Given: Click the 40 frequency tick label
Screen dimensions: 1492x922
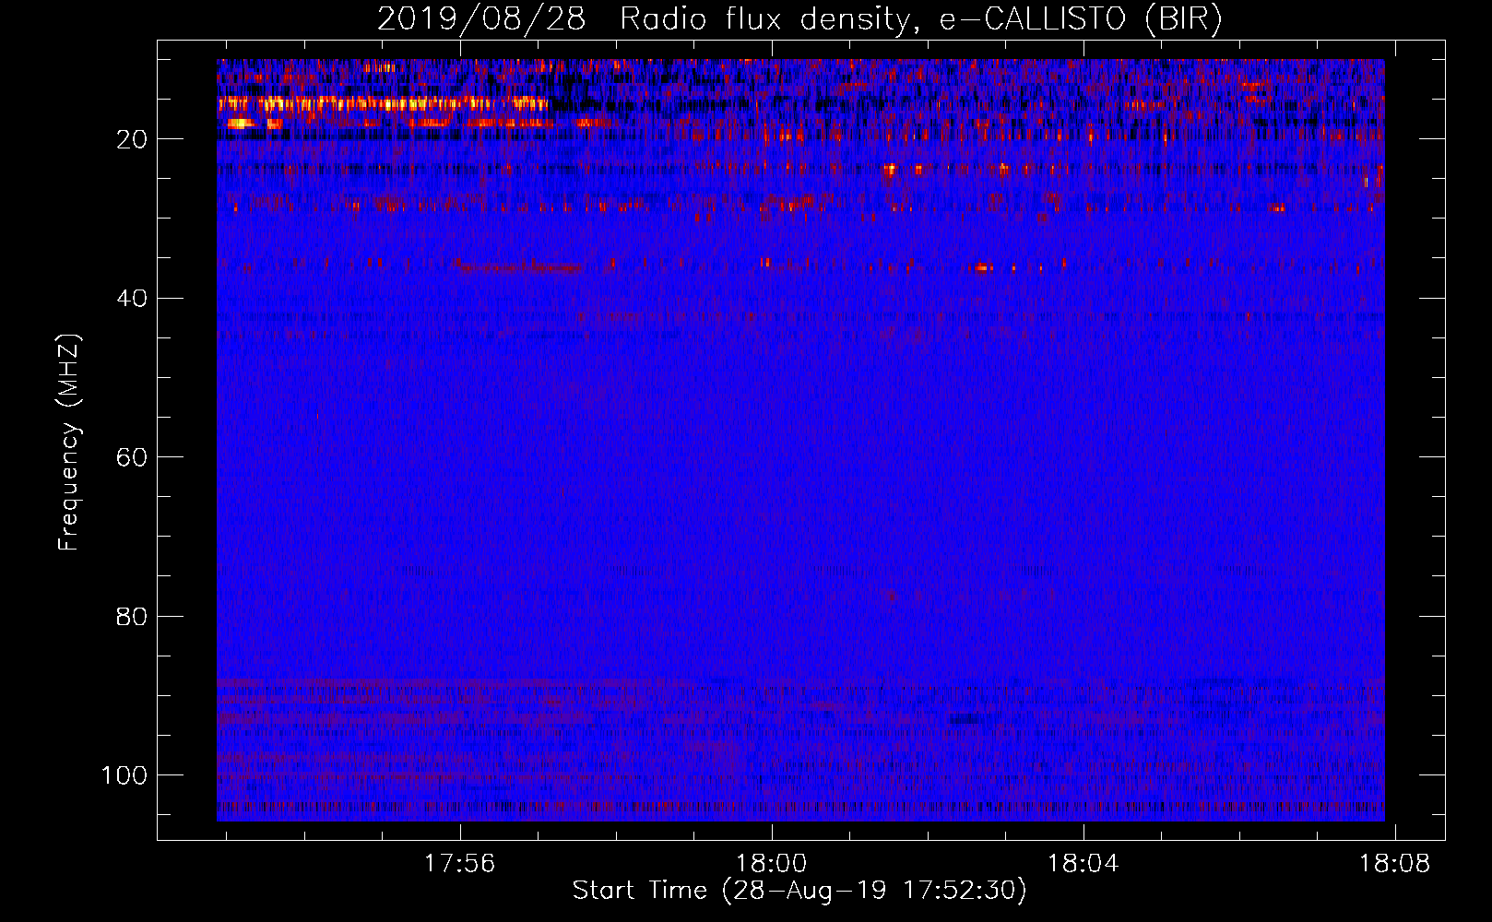Looking at the screenshot, I should [131, 298].
